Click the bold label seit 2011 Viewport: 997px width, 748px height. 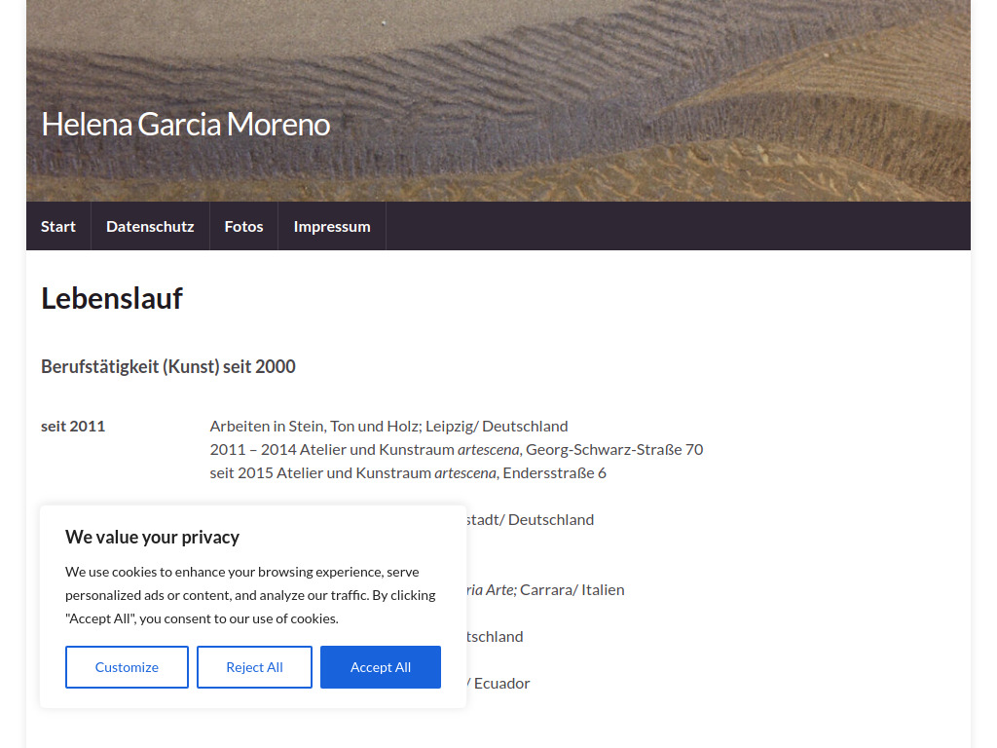pyautogui.click(x=73, y=426)
